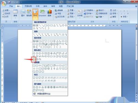Viewport: 138px width, 103px height.
Task: Select the Donut shape
Action: pyautogui.click(x=54, y=44)
